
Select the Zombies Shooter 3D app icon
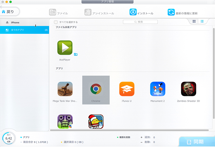click(x=188, y=89)
